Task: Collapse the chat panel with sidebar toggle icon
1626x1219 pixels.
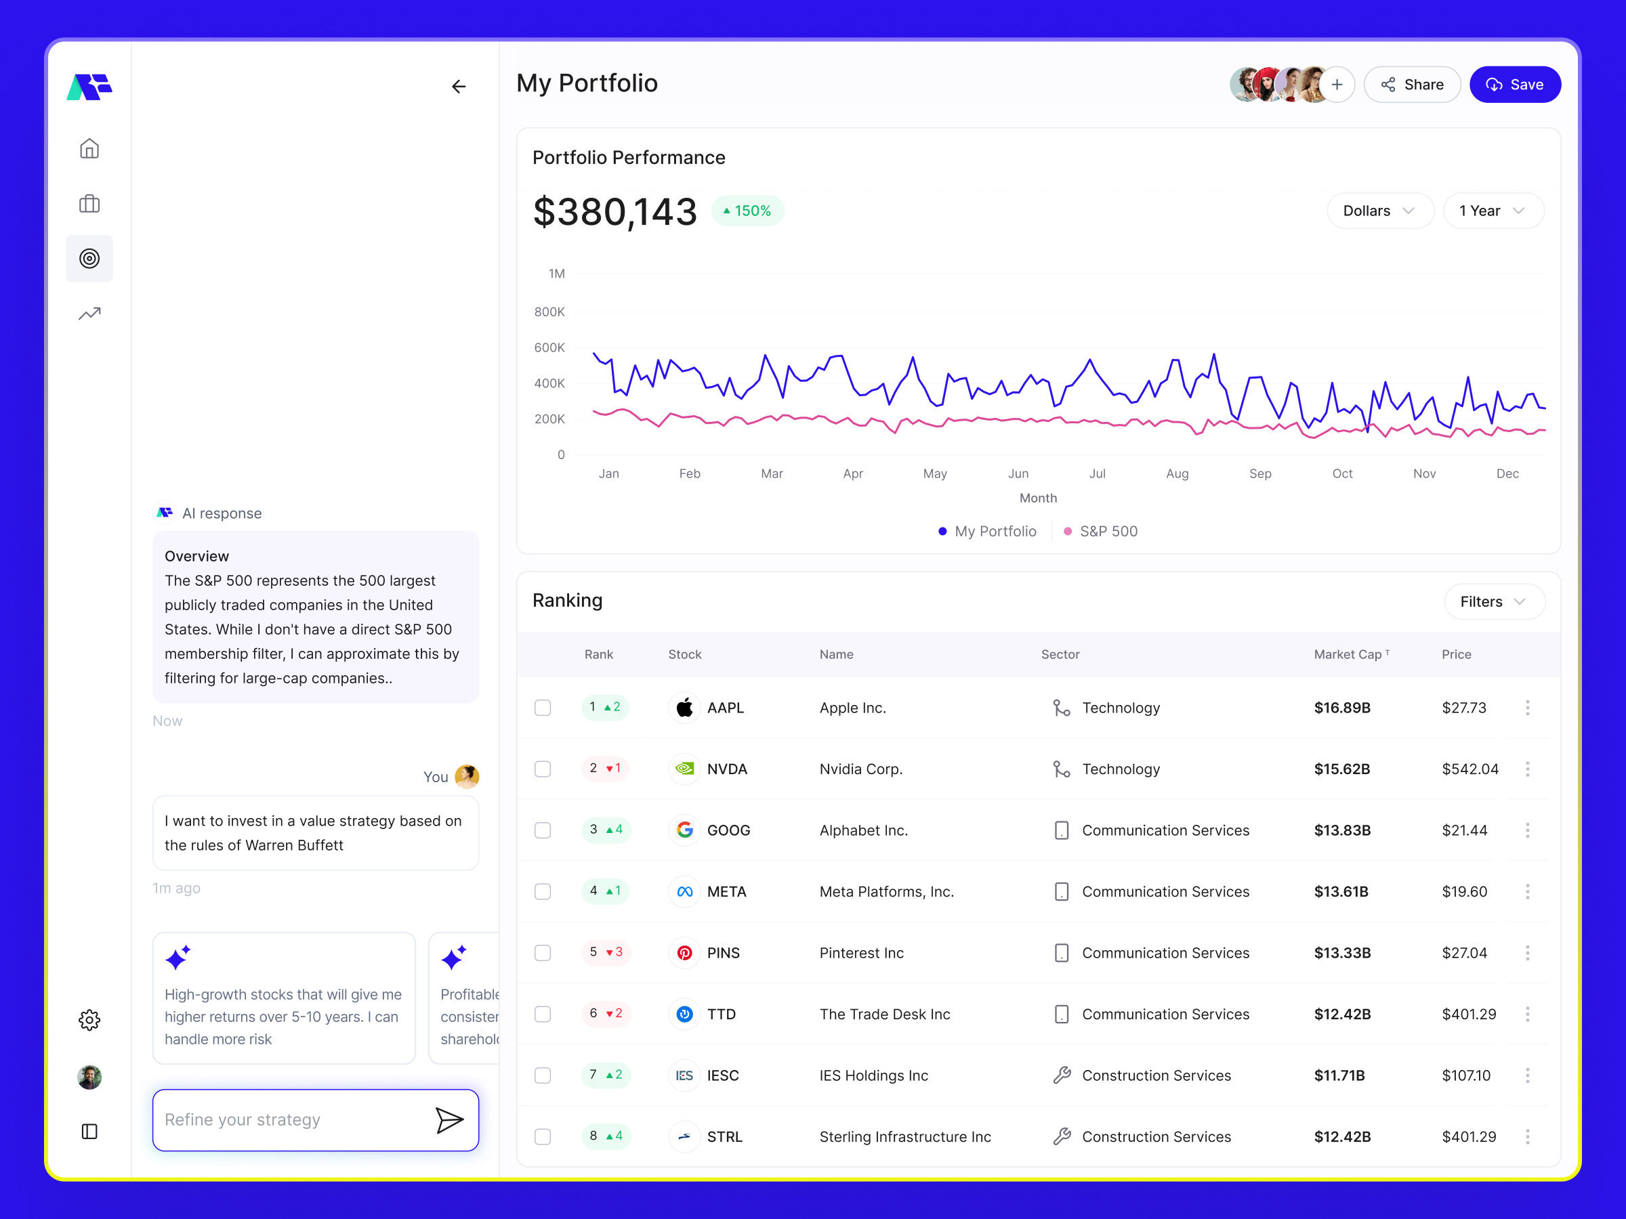Action: coord(89,1132)
